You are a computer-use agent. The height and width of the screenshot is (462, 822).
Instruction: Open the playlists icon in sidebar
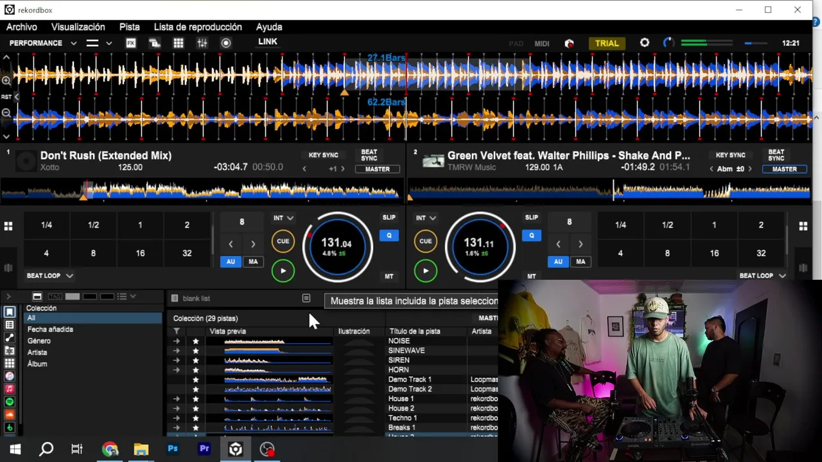coord(10,325)
